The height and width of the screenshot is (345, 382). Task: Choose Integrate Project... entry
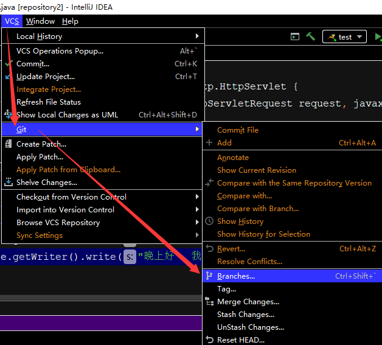coord(103,89)
